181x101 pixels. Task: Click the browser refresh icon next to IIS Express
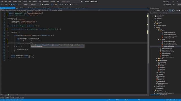pos(51,4)
